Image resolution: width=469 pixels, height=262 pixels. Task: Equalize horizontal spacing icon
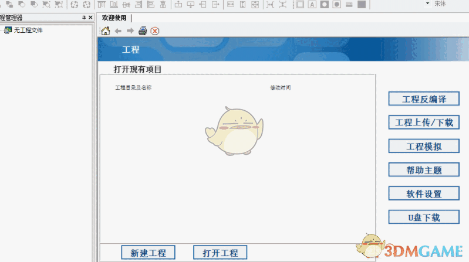click(270, 5)
